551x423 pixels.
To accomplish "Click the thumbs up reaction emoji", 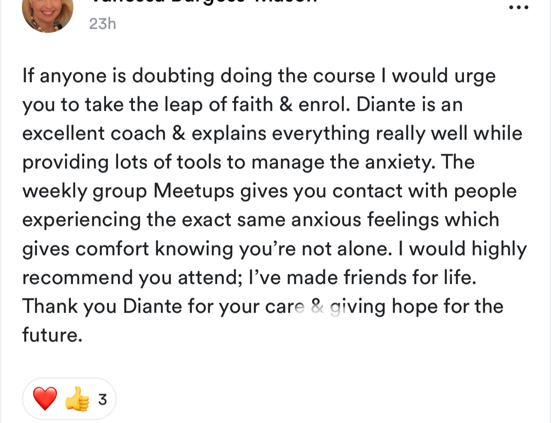I will click(77, 399).
